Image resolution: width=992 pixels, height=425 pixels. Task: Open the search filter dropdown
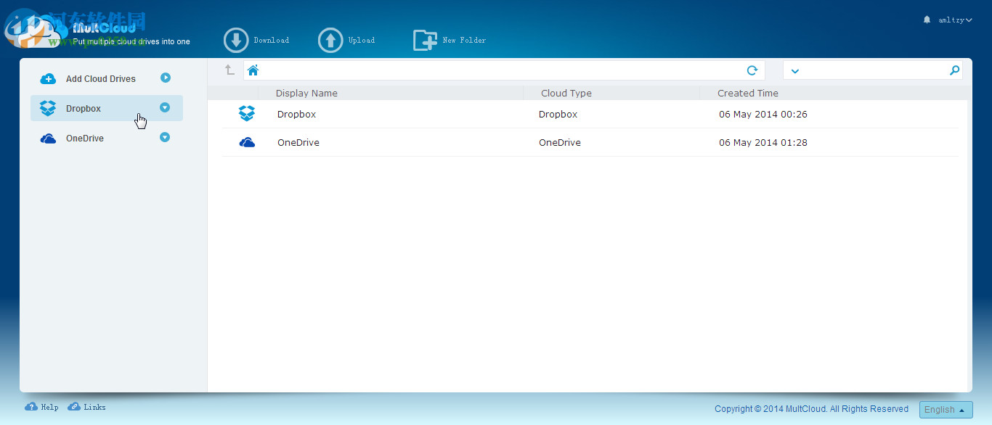point(794,70)
